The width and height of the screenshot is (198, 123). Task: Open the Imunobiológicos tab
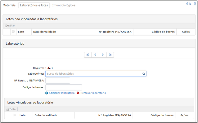tap(64, 5)
